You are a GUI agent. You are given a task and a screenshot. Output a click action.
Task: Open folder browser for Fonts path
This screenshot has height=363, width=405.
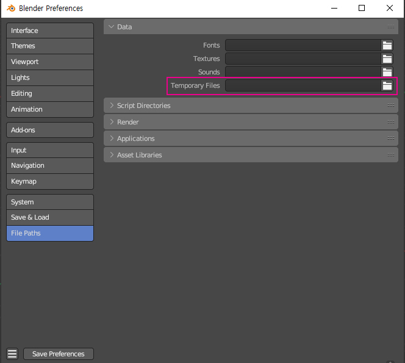click(387, 46)
